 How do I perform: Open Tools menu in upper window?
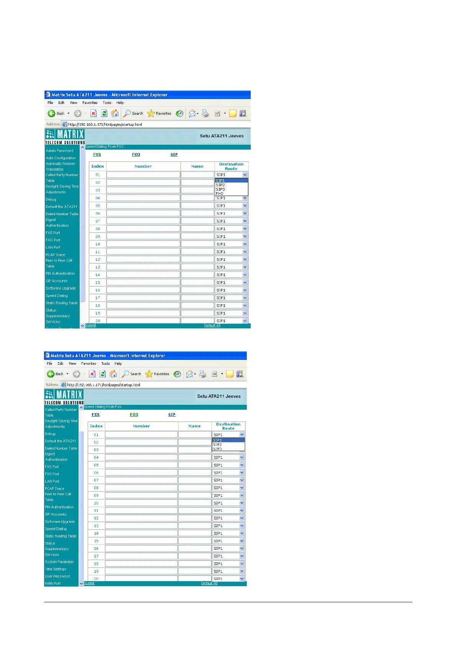click(107, 103)
